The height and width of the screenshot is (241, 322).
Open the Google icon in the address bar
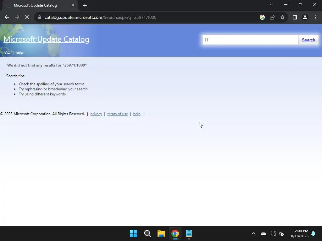[262, 18]
